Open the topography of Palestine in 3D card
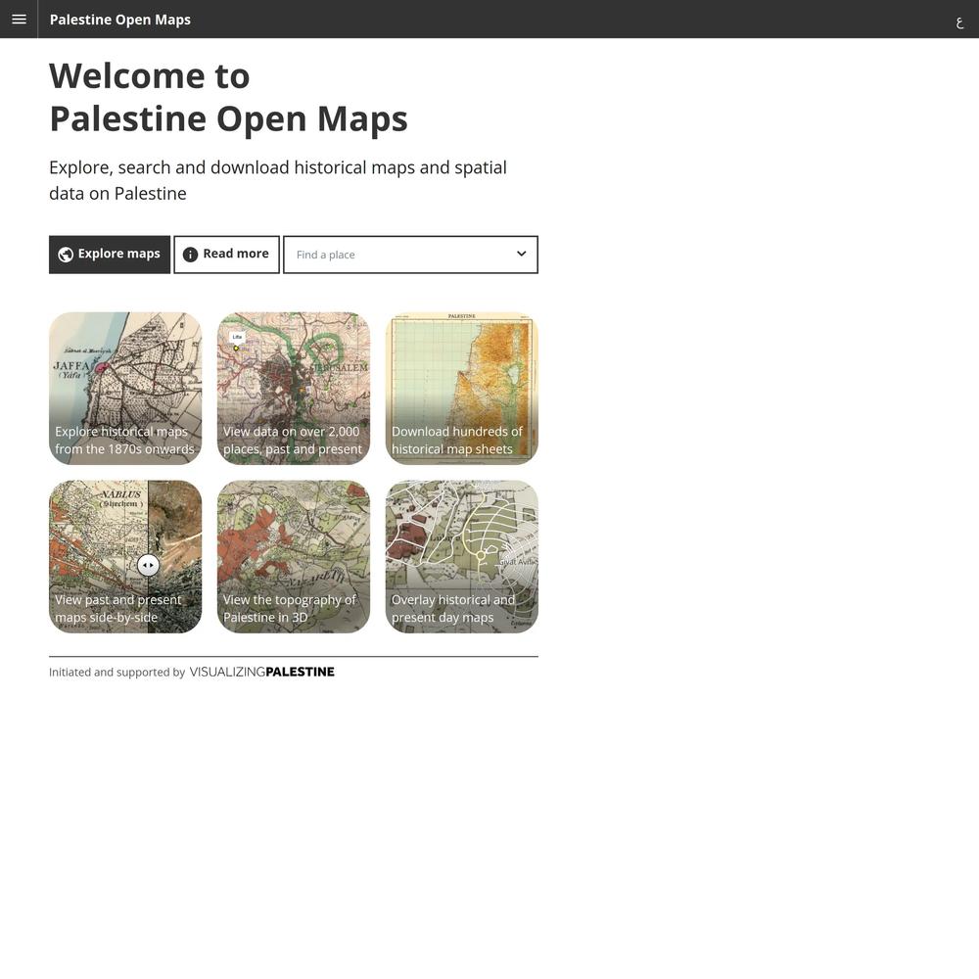The height and width of the screenshot is (979, 979). pyautogui.click(x=294, y=556)
